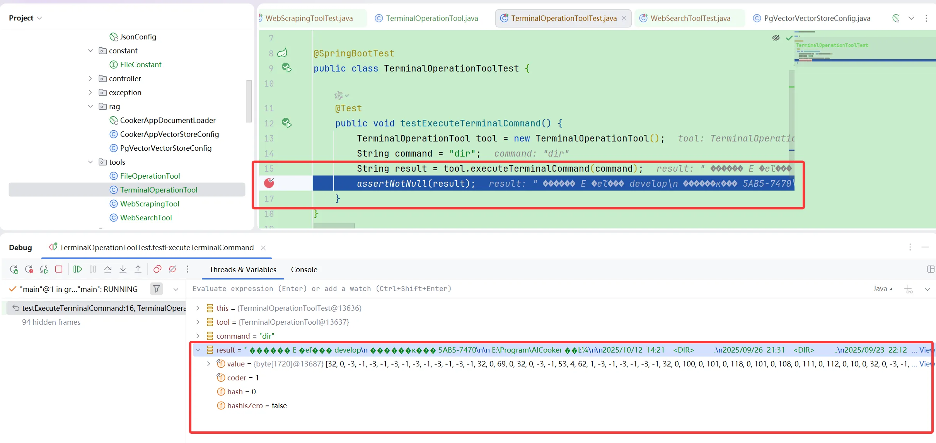Rerun the test with the debug rerun icon
This screenshot has height=443, width=936.
click(x=14, y=269)
